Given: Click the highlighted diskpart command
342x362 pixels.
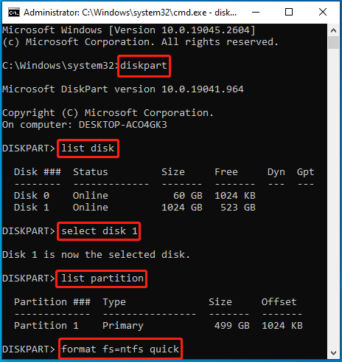Looking at the screenshot, I should 144,66.
